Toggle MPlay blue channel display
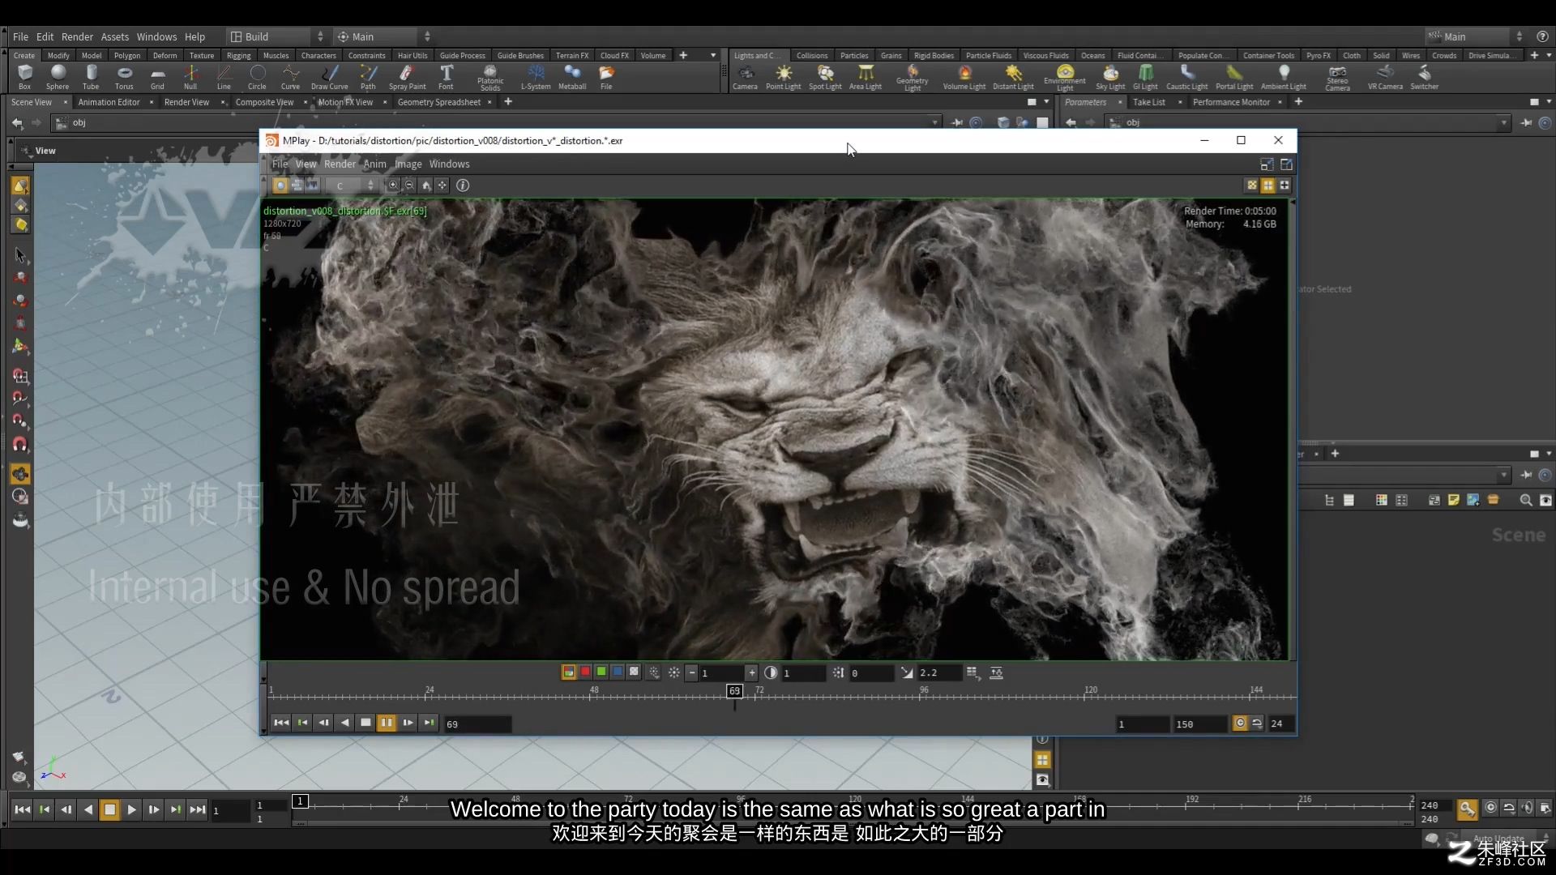 point(618,672)
